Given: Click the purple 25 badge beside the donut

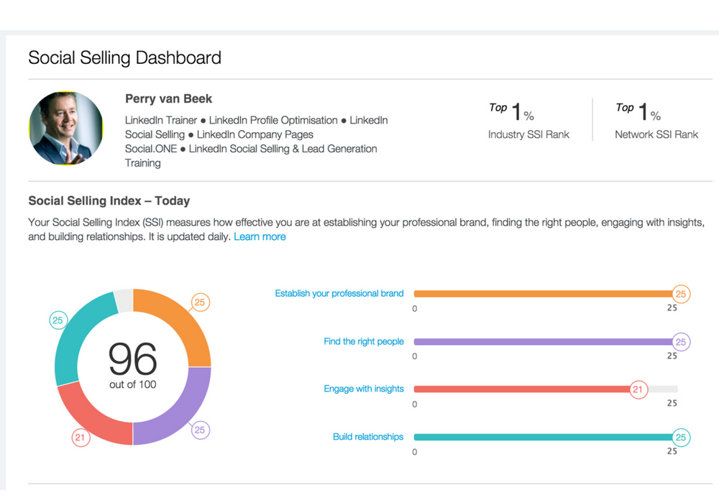Looking at the screenshot, I should (x=200, y=430).
